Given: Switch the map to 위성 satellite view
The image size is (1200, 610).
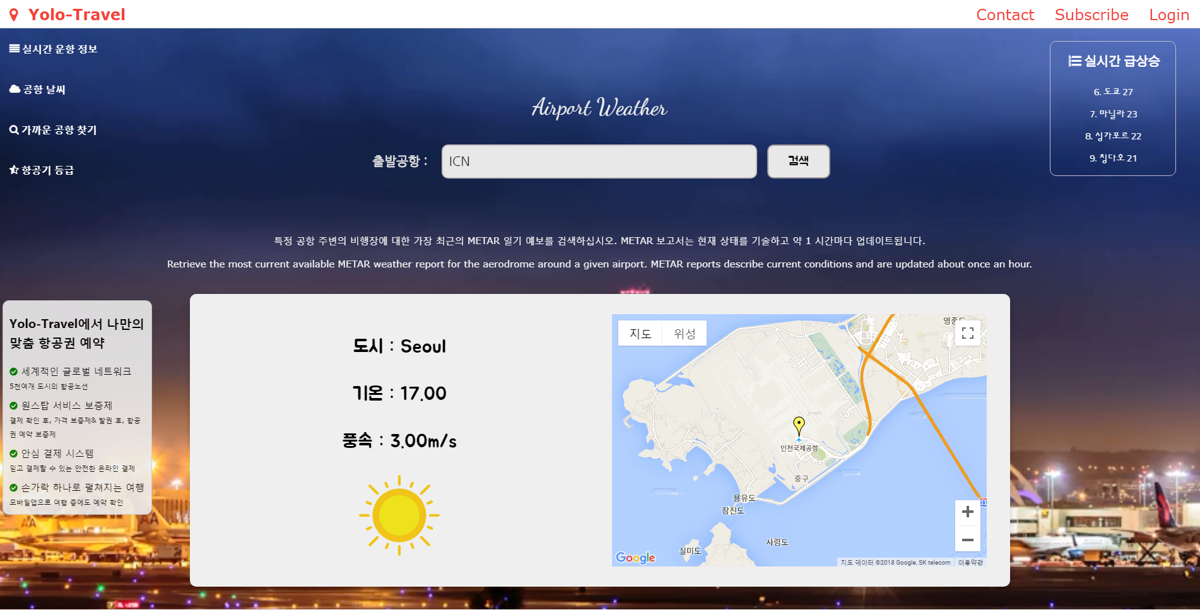Looking at the screenshot, I should pos(685,333).
